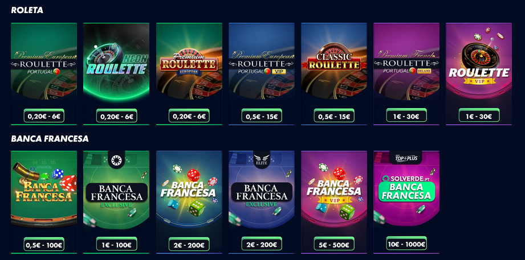
Task: Click chip badge on Banca Francesa Exclusive
Action: 116,160
